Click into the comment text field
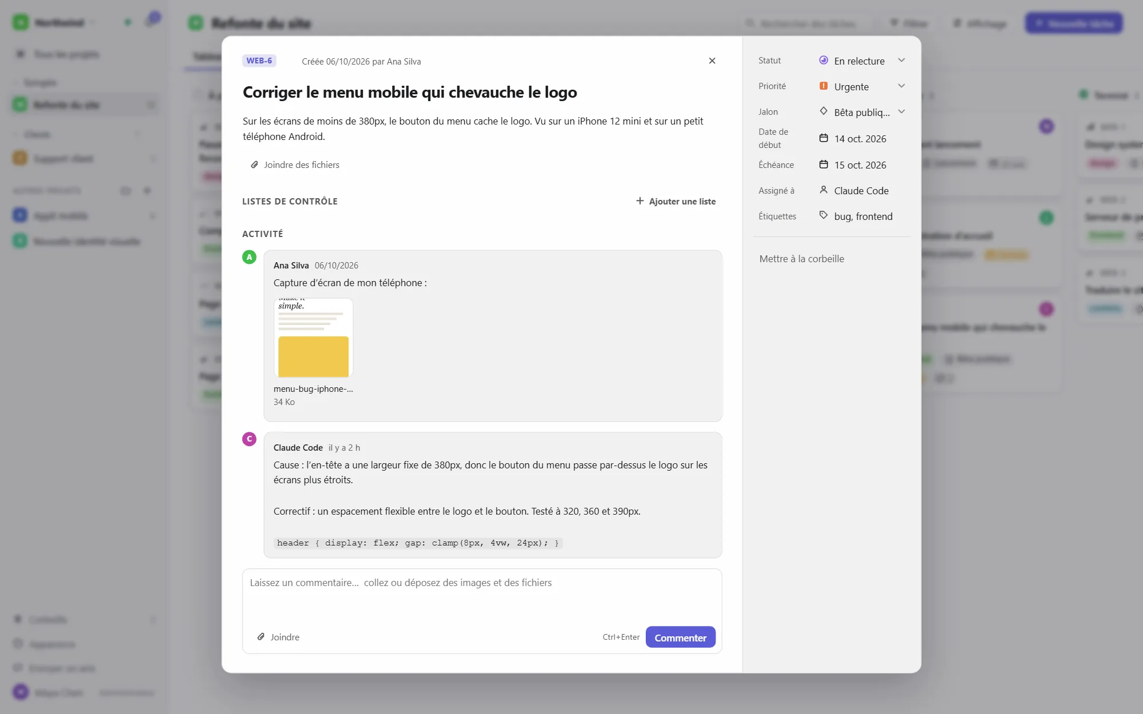The height and width of the screenshot is (714, 1143). tap(482, 597)
